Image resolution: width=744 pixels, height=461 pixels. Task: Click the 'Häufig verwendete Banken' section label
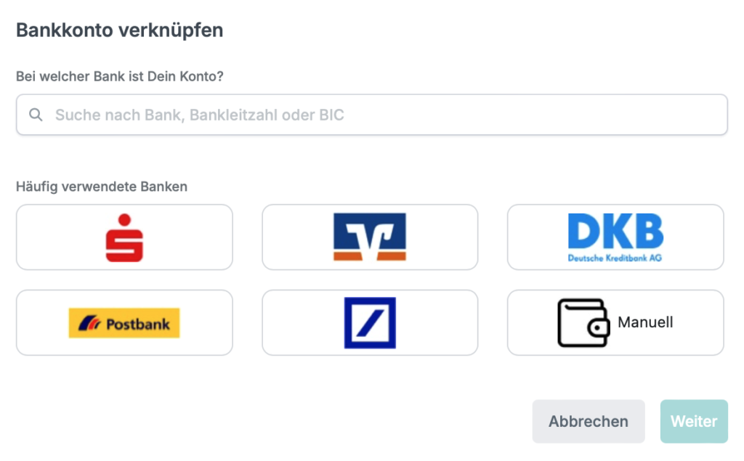pos(102,187)
